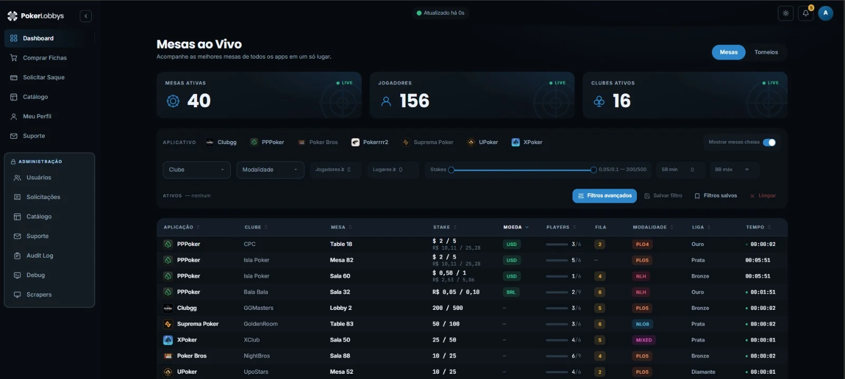This screenshot has width=845, height=379.
Task: Click the Stakes slider left handle
Action: click(451, 169)
